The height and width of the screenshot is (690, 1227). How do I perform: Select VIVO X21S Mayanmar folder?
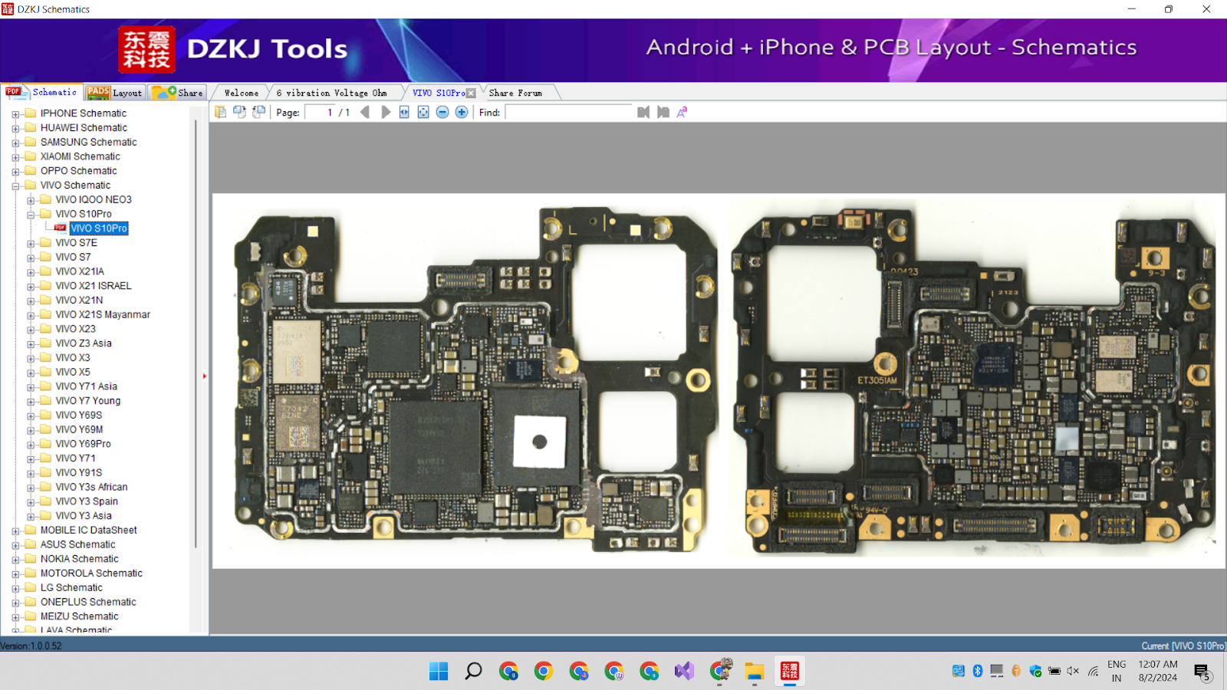pyautogui.click(x=103, y=314)
